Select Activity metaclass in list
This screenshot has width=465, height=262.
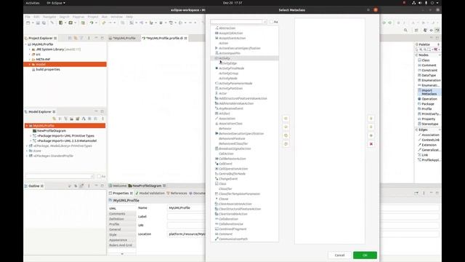coord(245,58)
